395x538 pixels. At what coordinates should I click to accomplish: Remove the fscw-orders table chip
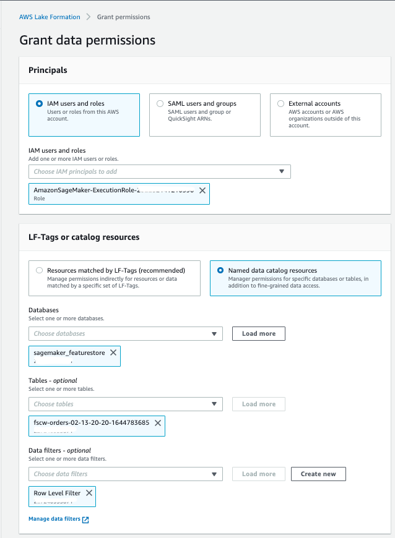click(x=158, y=423)
